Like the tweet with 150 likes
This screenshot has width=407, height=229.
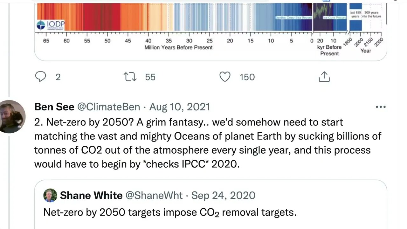click(225, 77)
